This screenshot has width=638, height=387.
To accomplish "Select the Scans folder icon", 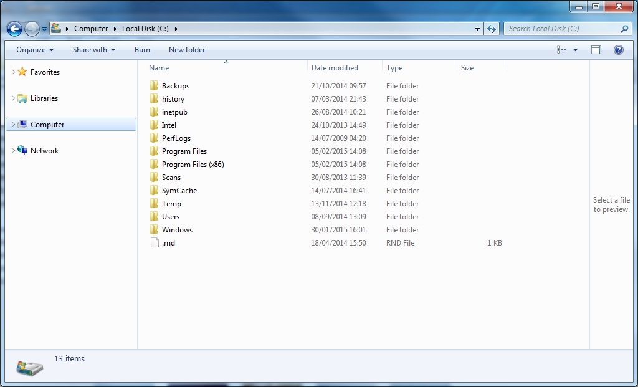I will (x=155, y=177).
